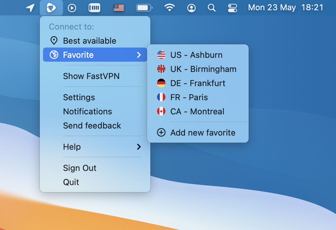Choose Show FastVPN
This screenshot has height=230, width=336.
95,76
